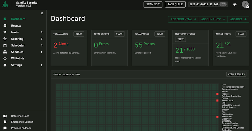Click the Scheduler calendar icon
The height and width of the screenshot is (131, 252).
(5, 45)
